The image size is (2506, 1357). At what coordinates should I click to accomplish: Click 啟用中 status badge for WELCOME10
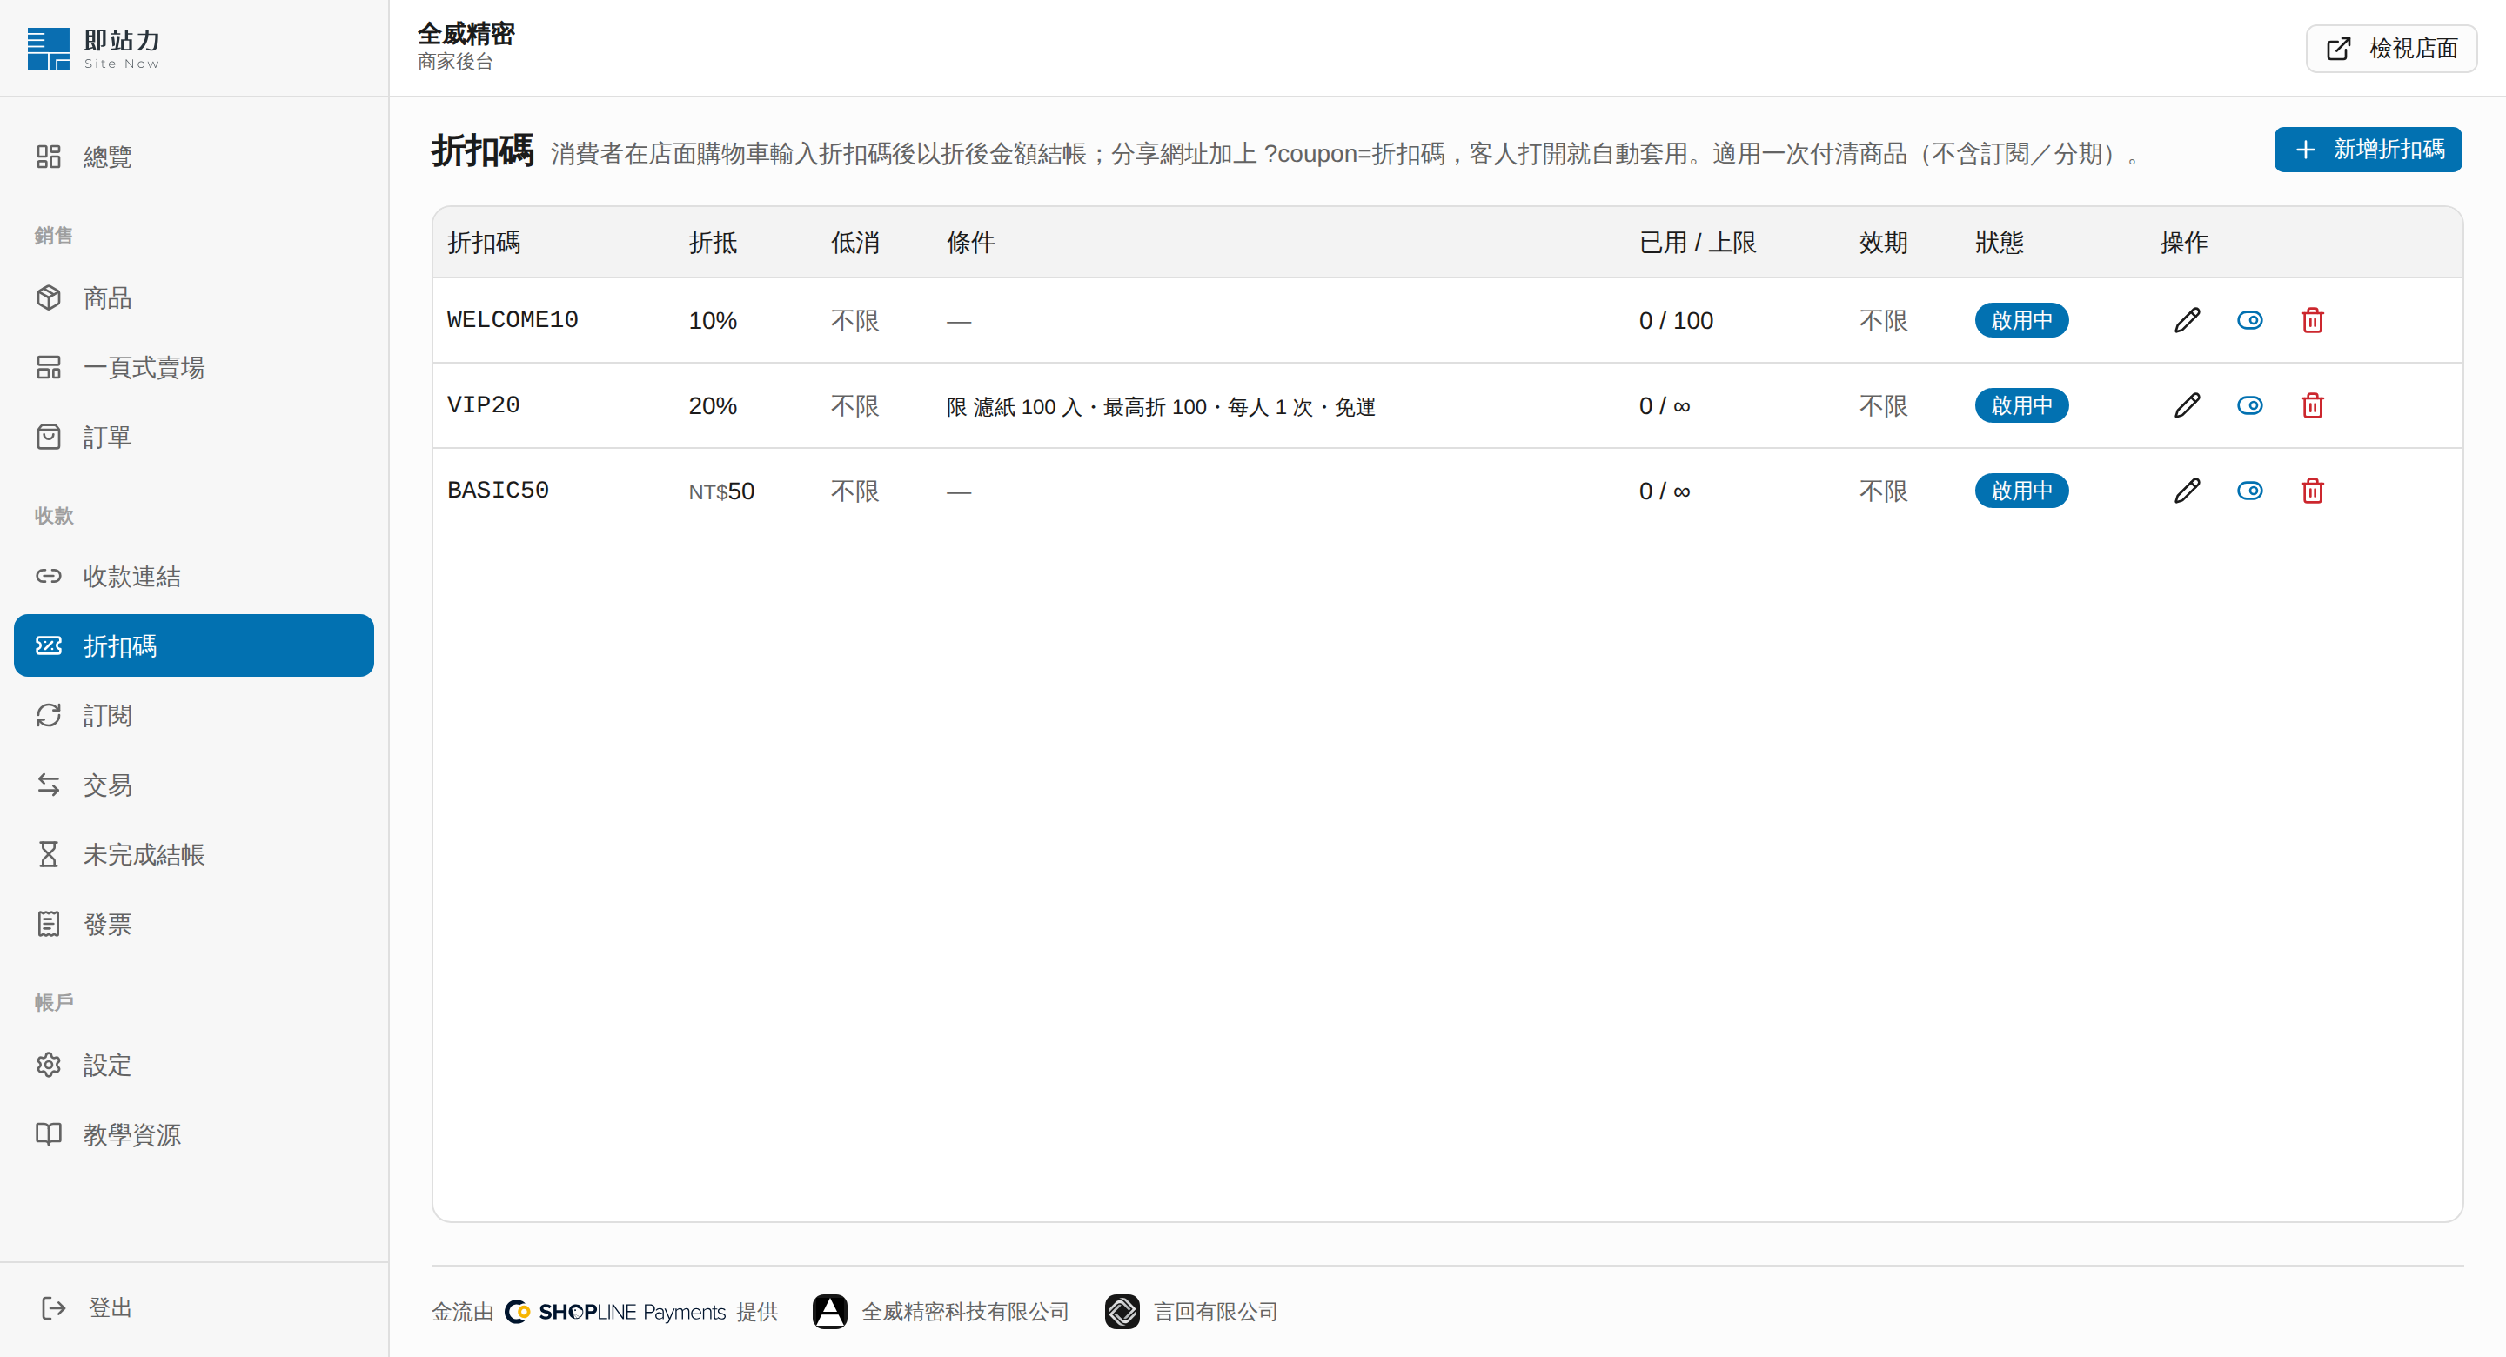(2021, 320)
